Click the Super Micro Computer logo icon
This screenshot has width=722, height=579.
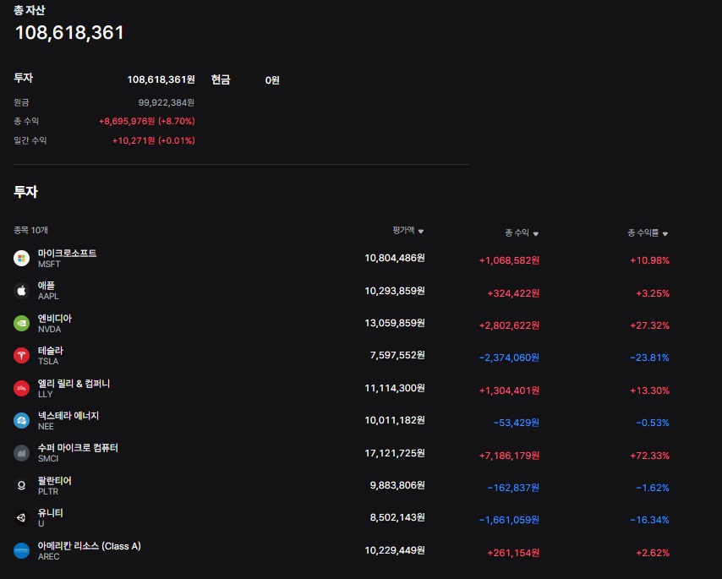pos(21,453)
